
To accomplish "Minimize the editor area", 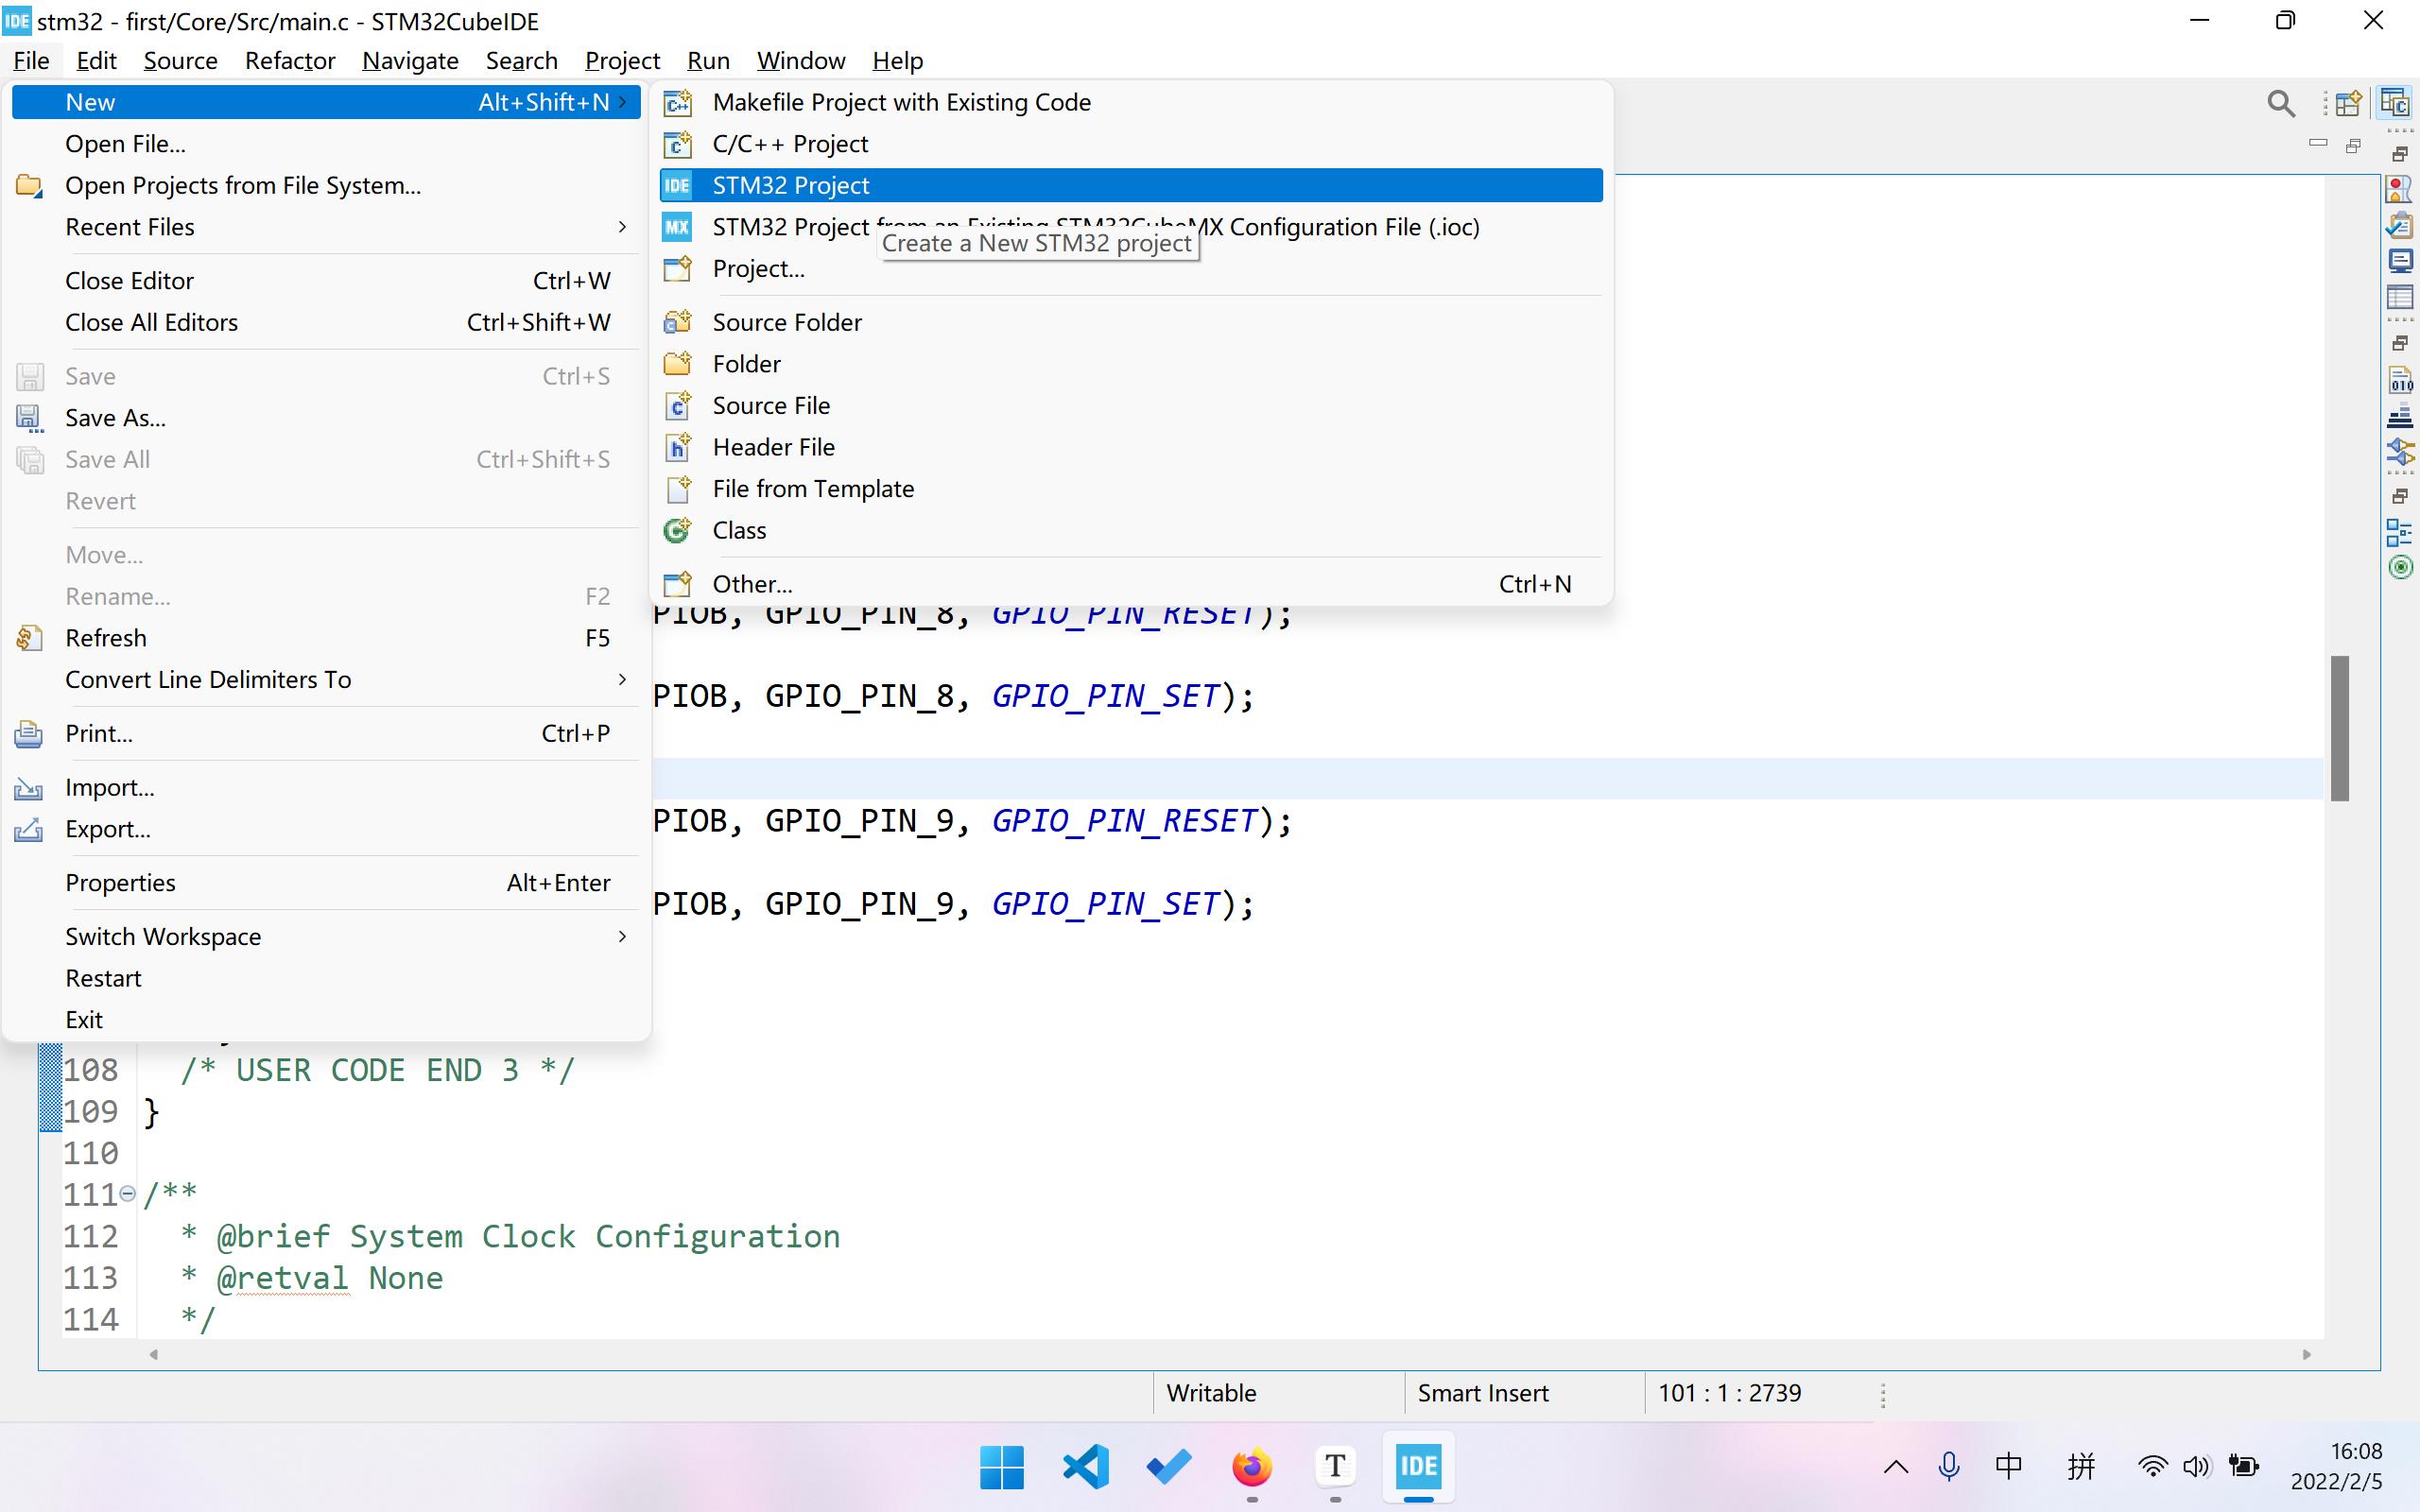I will coord(2318,144).
